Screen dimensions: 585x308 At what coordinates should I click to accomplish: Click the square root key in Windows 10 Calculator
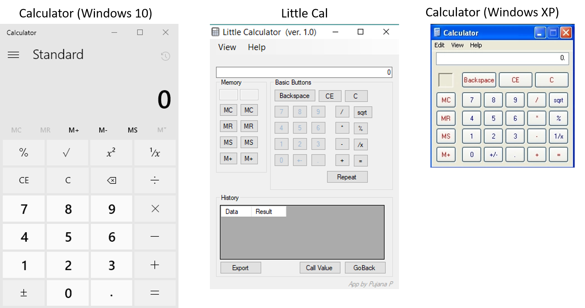click(67, 153)
